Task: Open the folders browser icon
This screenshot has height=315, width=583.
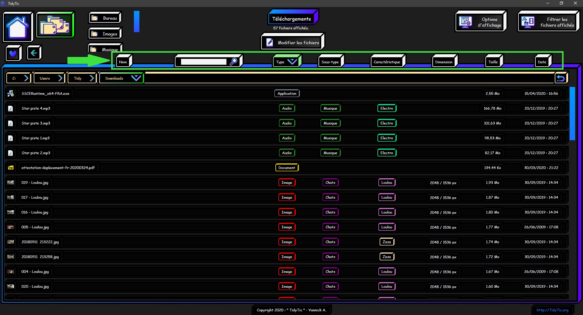Action: coord(55,25)
